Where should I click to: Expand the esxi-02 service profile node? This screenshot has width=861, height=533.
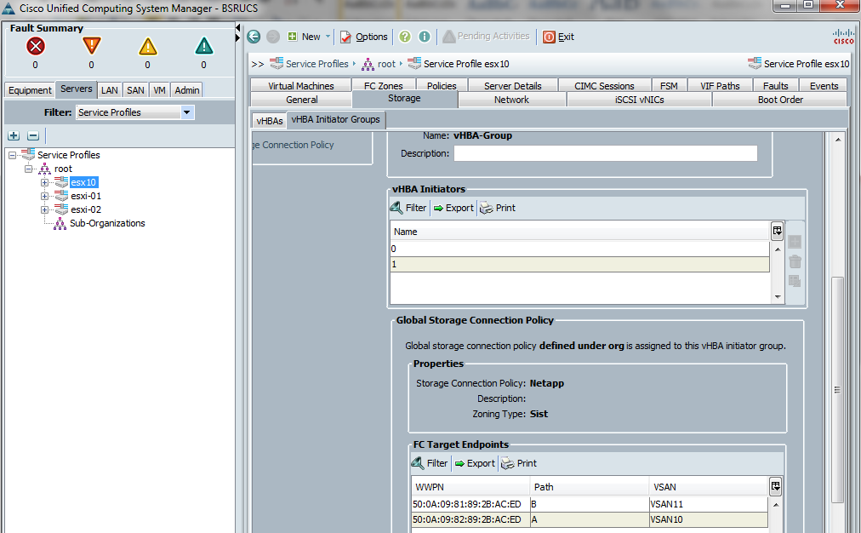(44, 210)
